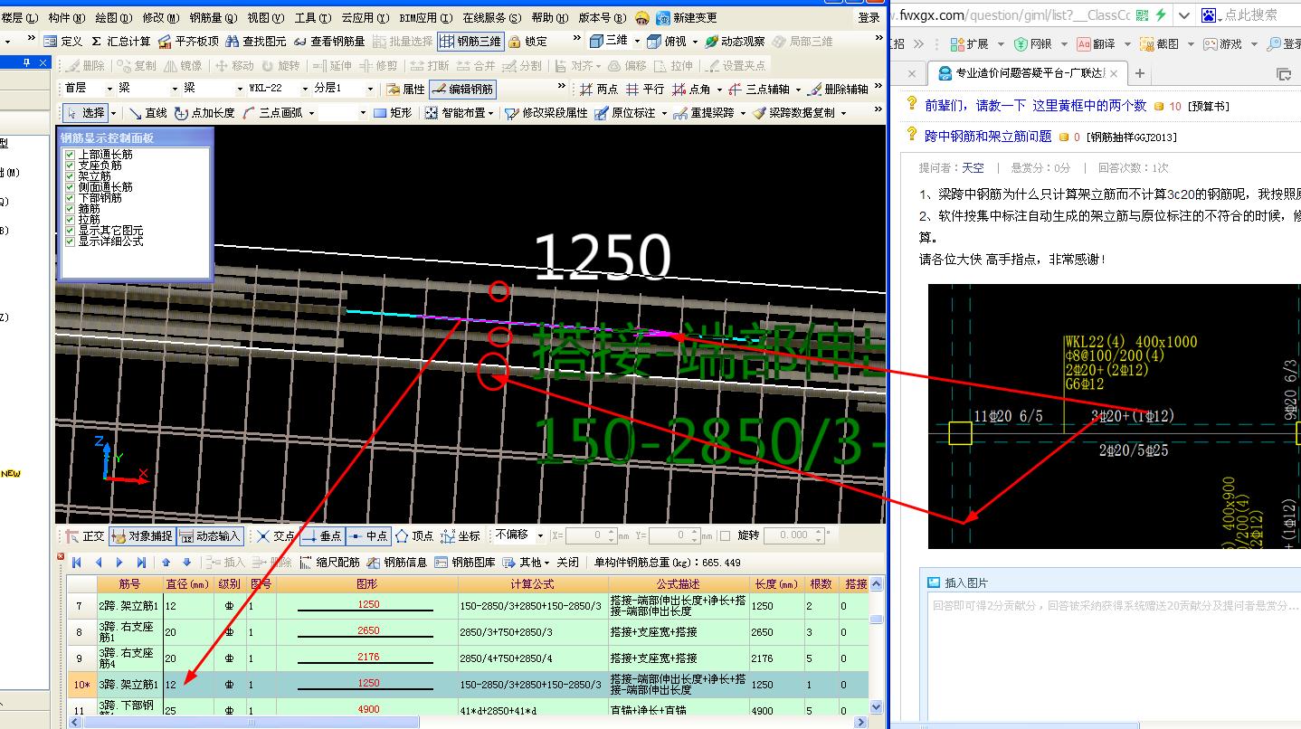The image size is (1301, 729).
Task: Open link 前辈们，请教一下 question in browser
Action: coord(1035,106)
